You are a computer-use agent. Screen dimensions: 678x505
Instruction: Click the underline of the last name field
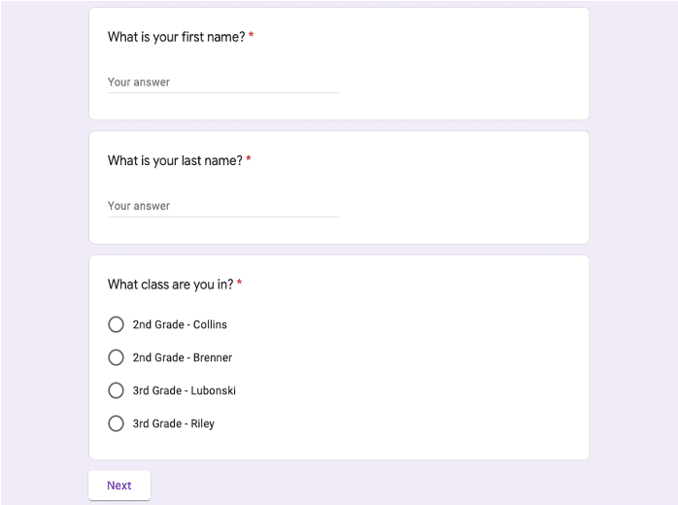coord(223,217)
